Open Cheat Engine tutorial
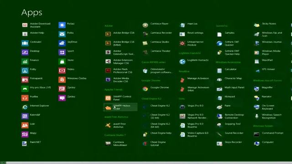 coord(154,143)
